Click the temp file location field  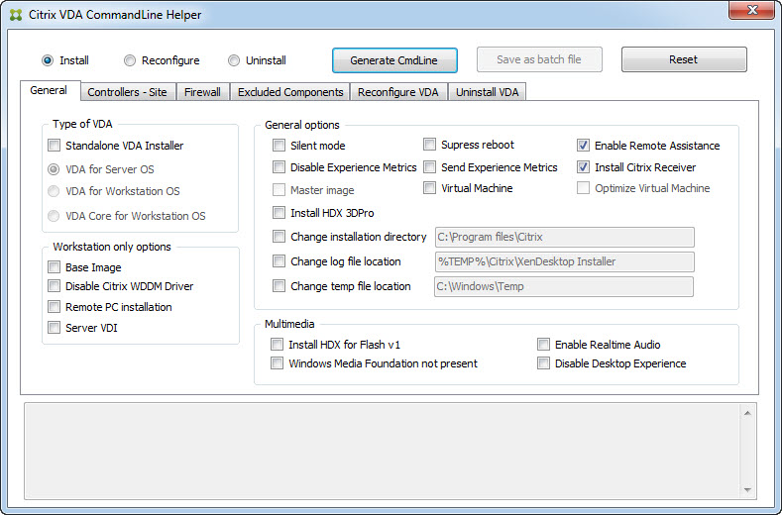pos(564,286)
